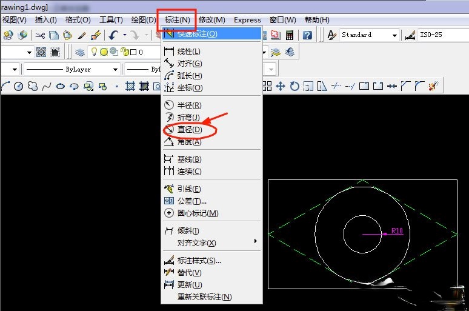The height and width of the screenshot is (311, 469).
Task: Toggle layer viewport freeze icon
Action: pyautogui.click(x=114, y=52)
